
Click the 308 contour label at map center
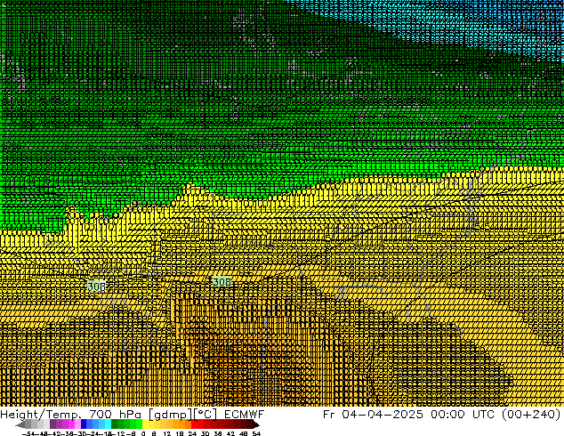pos(222,282)
